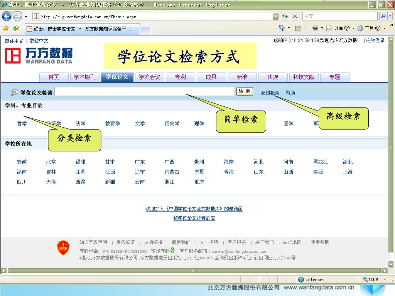The height and width of the screenshot is (296, 395).
Task: Browse the 医学 subject category
Action: point(288,124)
